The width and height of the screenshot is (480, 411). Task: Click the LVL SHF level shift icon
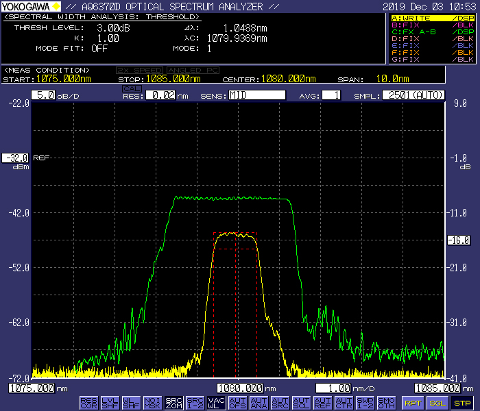(x=110, y=403)
